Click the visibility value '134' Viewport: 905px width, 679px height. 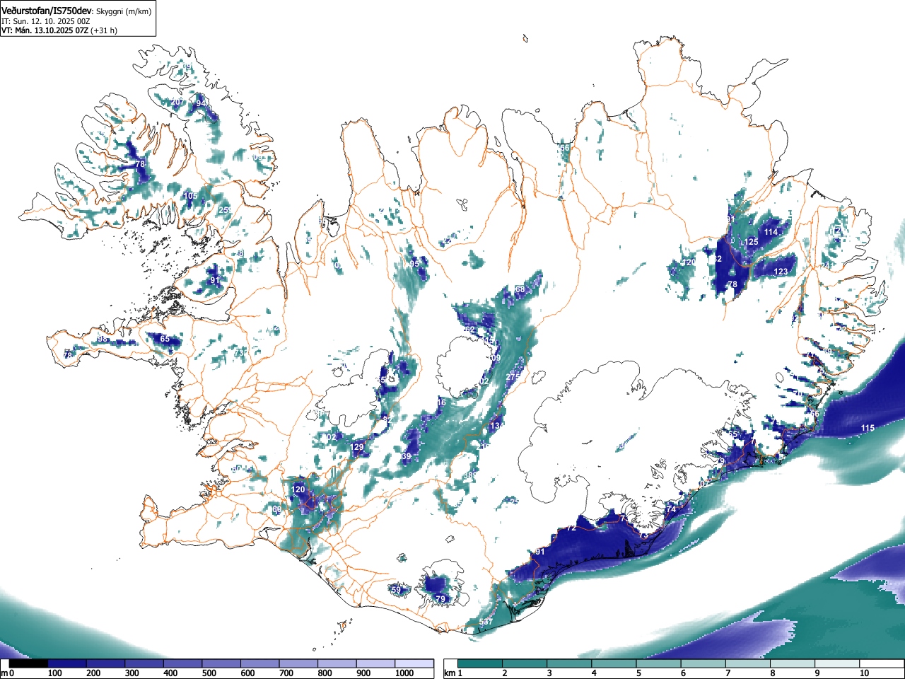pyautogui.click(x=496, y=426)
